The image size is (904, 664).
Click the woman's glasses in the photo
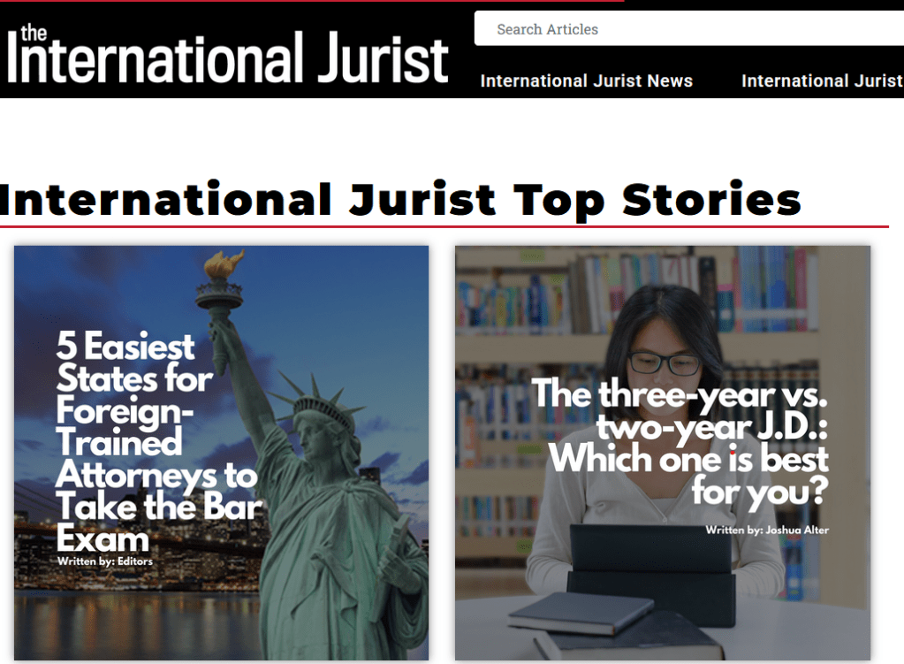coord(665,363)
